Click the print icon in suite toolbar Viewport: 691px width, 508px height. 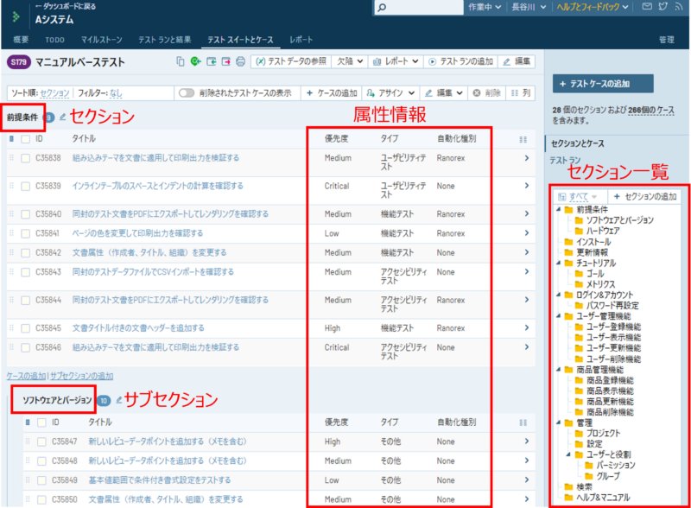[241, 61]
